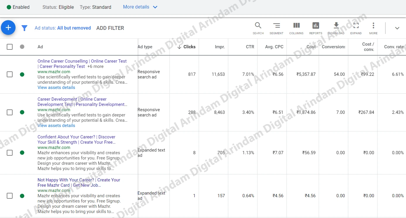
Task: Click the sort arrow beside Clicks
Action: tap(179, 47)
